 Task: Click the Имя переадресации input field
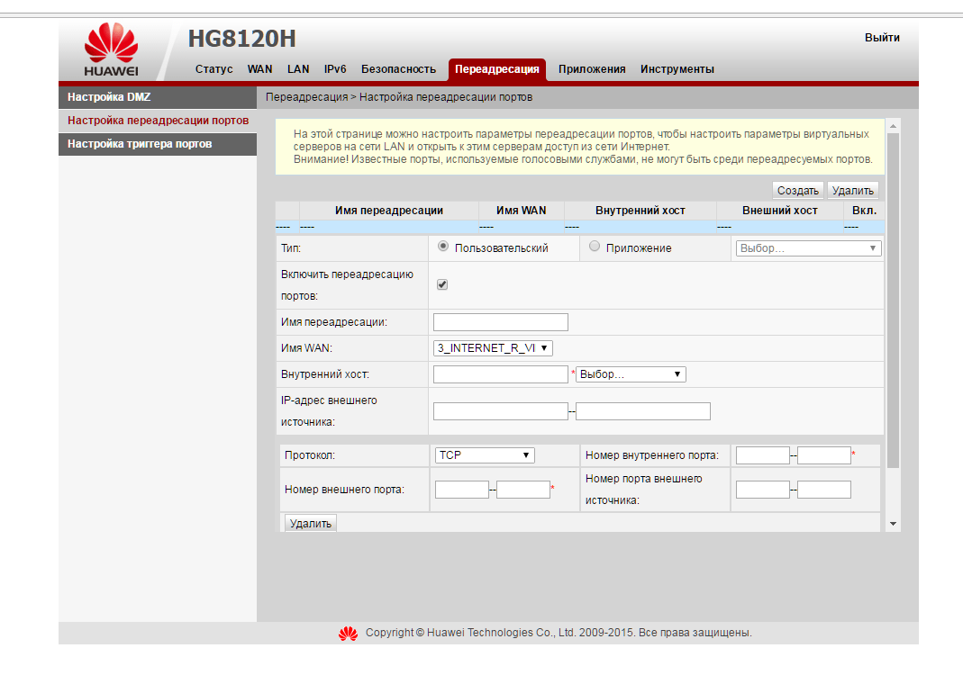(x=501, y=322)
